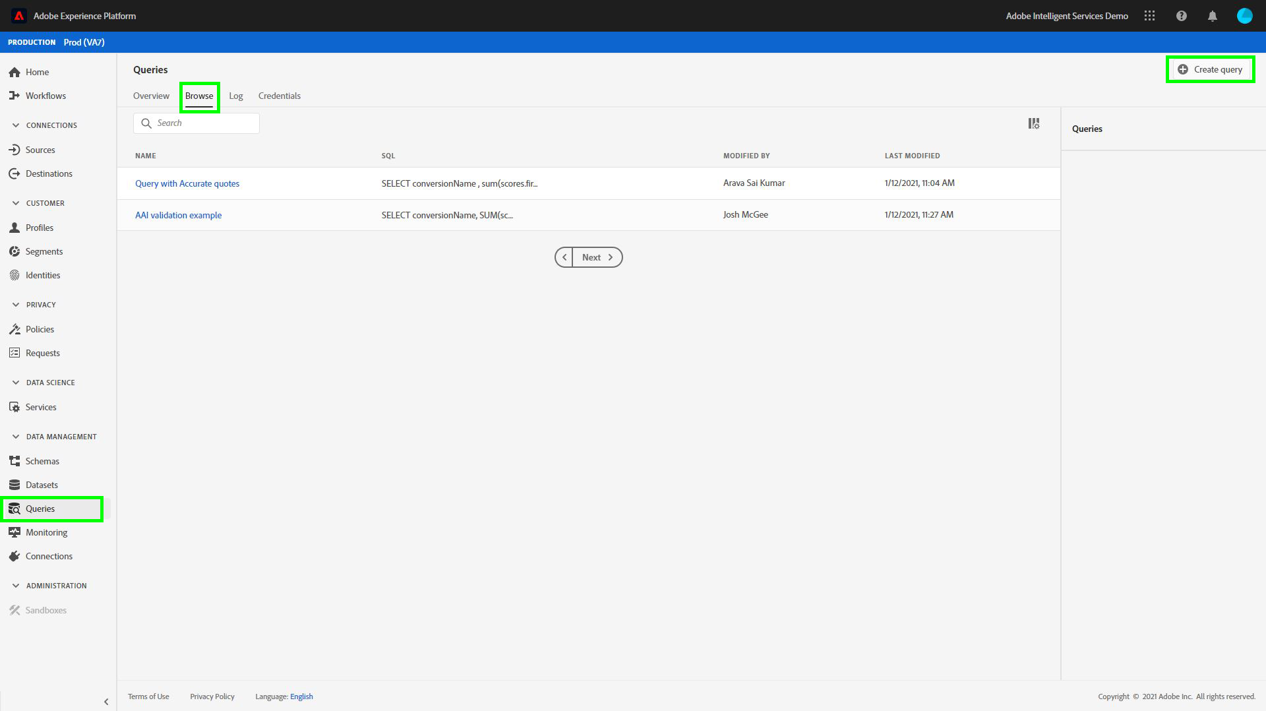Screen dimensions: 1266x711
Task: Click the SQL column header
Action: coord(388,156)
